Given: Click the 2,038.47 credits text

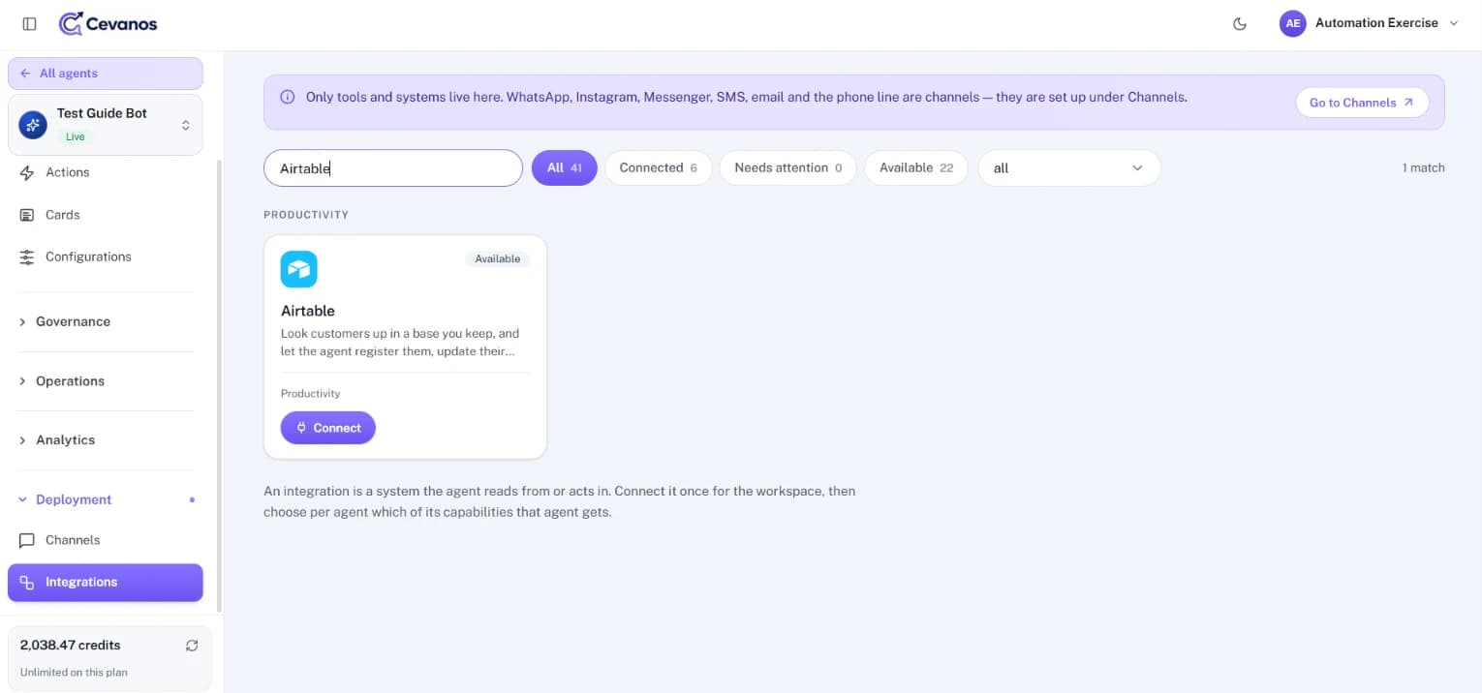Looking at the screenshot, I should pyautogui.click(x=71, y=645).
